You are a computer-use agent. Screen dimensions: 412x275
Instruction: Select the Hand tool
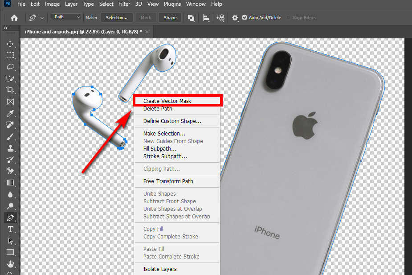tap(10, 264)
